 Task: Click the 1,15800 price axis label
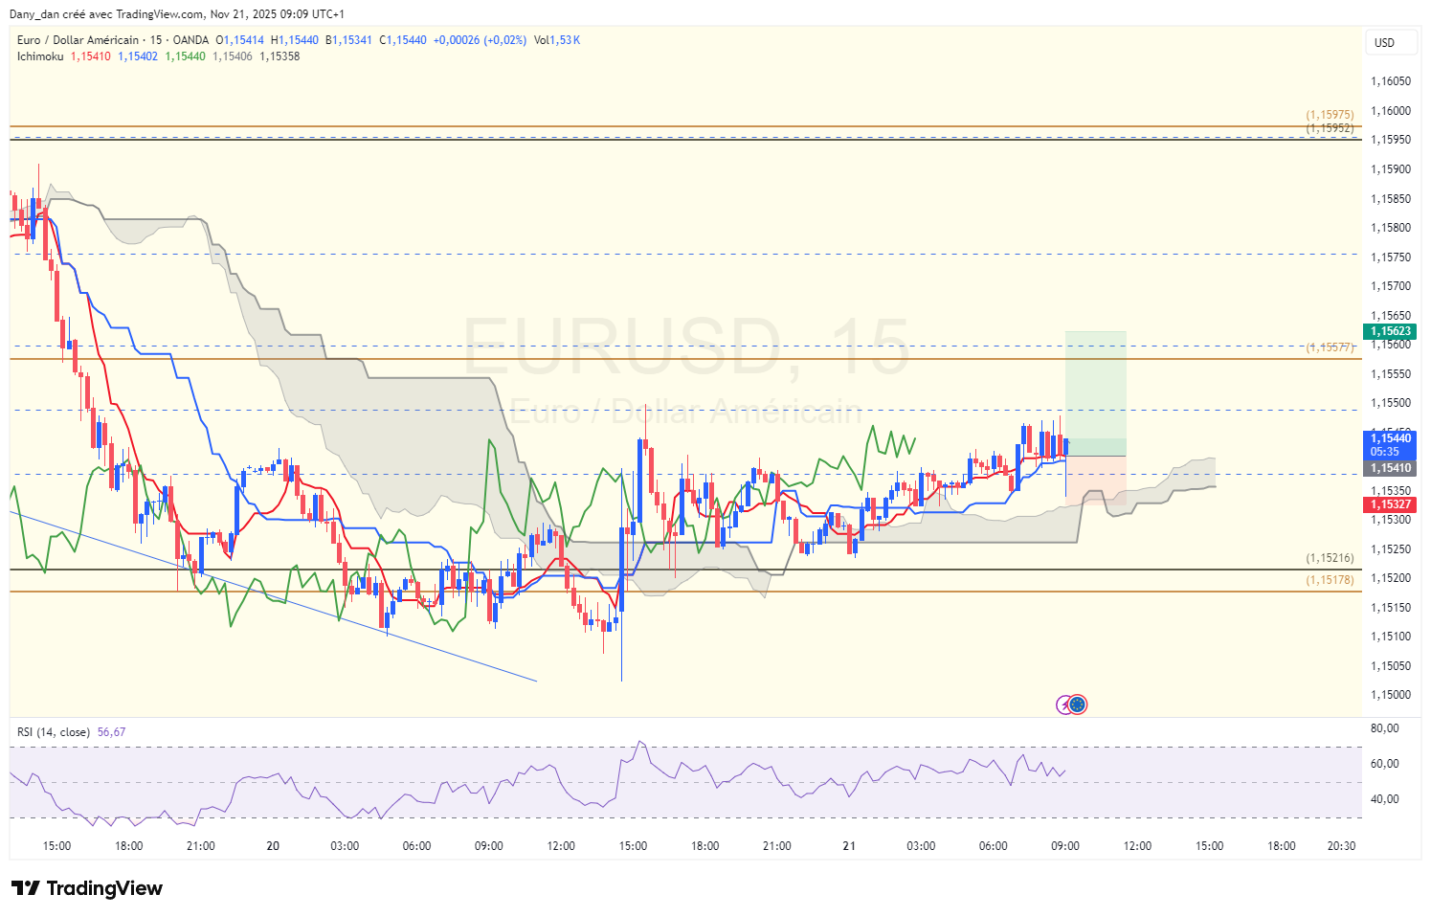[1391, 228]
